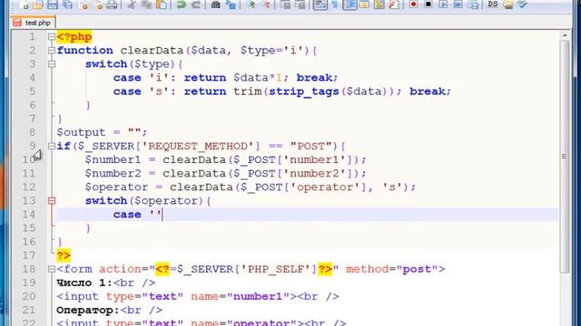Viewport: 581px width, 326px height.
Task: Toggle indent guide display
Action: coord(350,5)
